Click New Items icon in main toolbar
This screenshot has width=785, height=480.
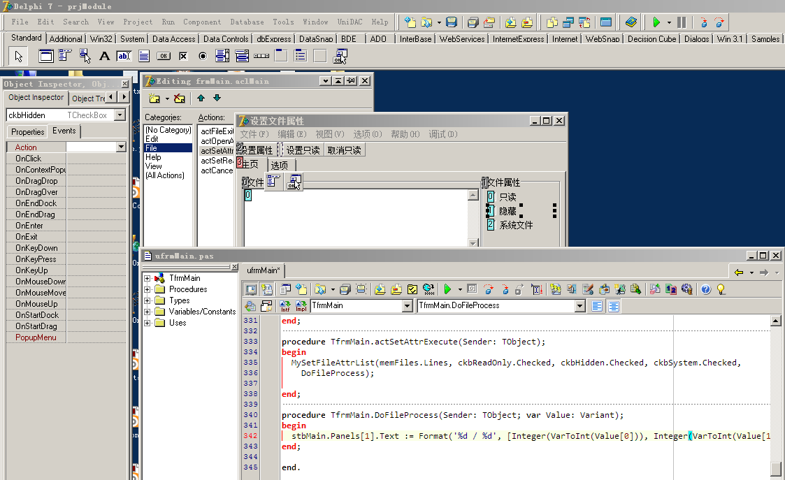pyautogui.click(x=410, y=22)
